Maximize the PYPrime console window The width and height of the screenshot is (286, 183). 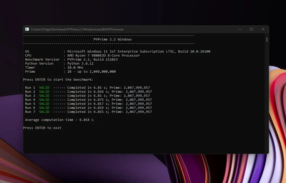252,29
